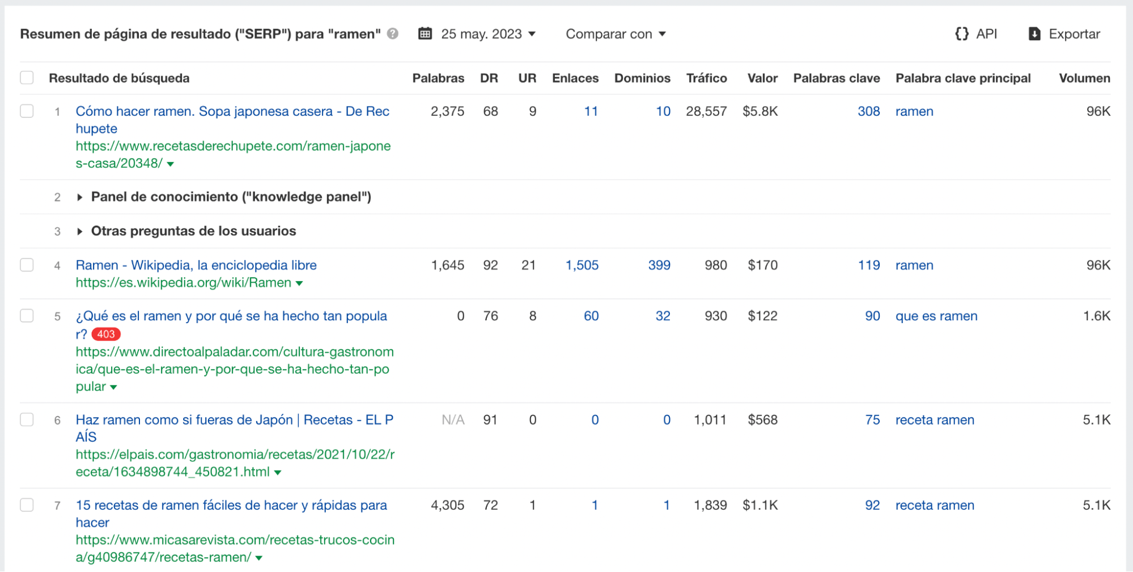The width and height of the screenshot is (1133, 572).
Task: Click the '1,505' enlaces value for Wikipedia
Action: [x=583, y=264]
